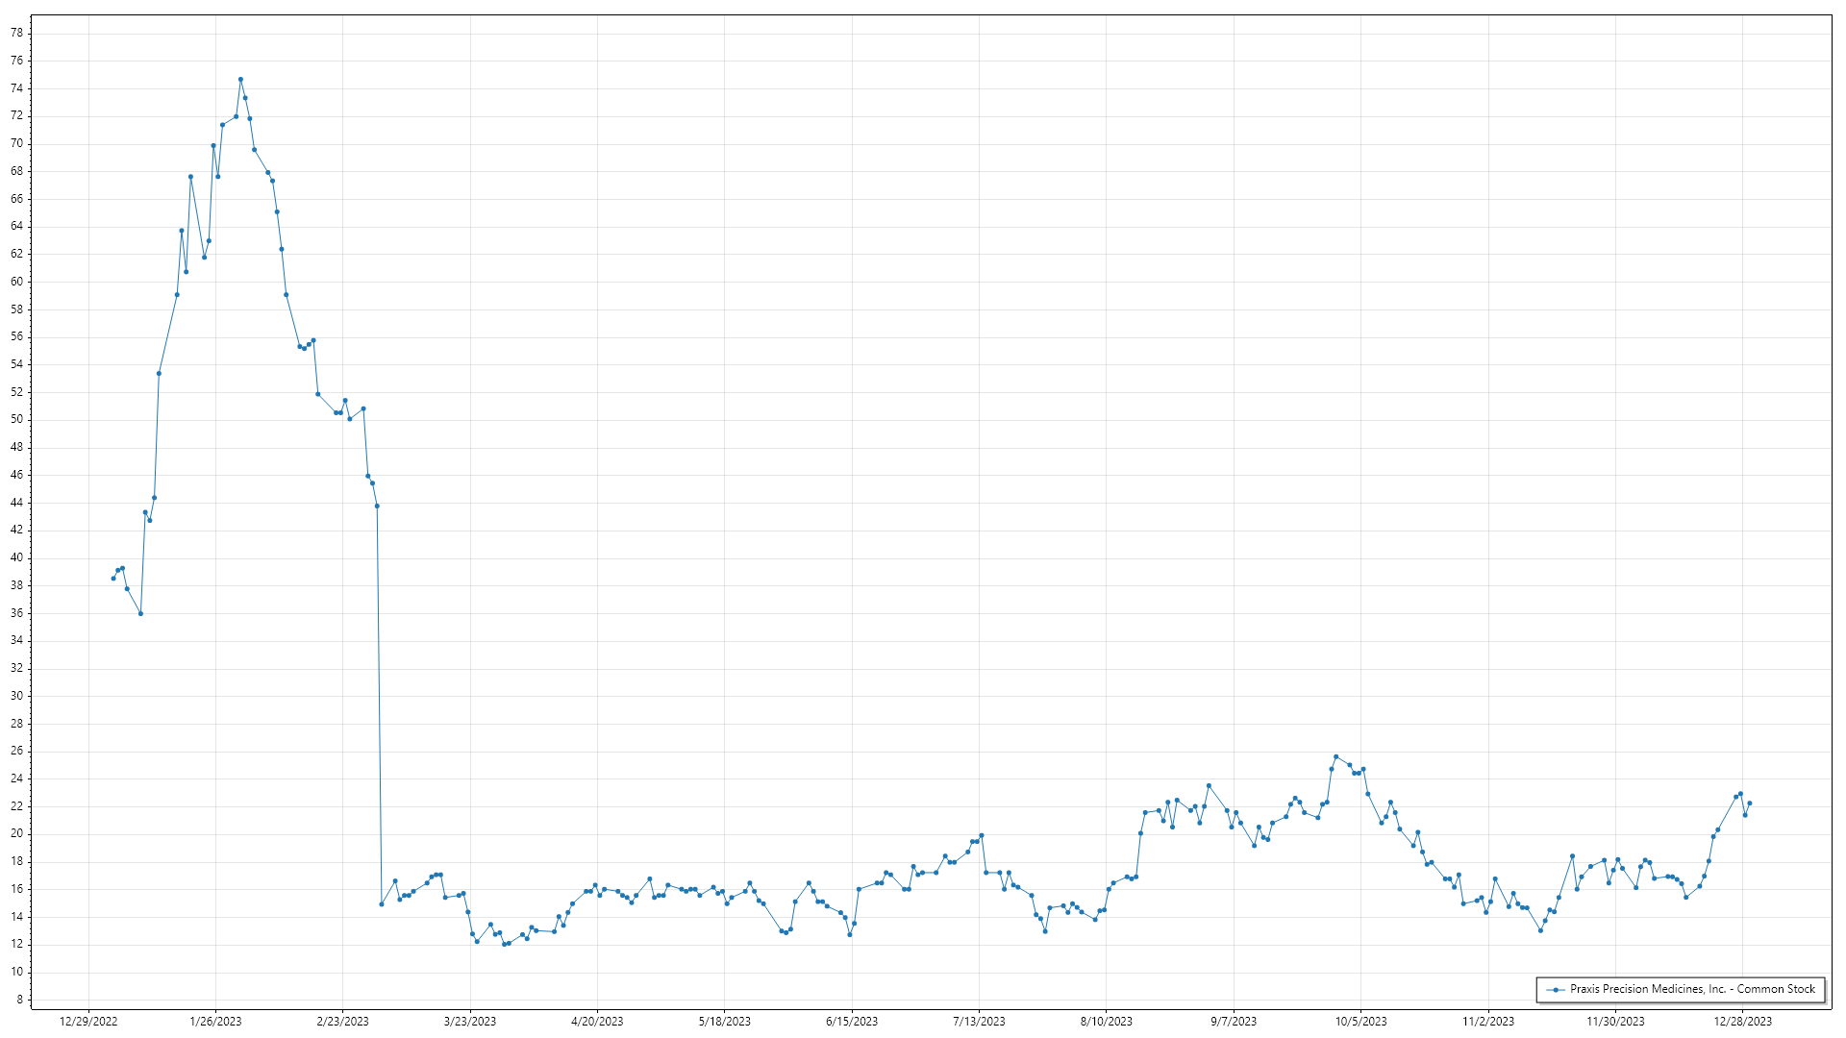Click the 1/26/2023 x-axis date label
This screenshot has height=1038, width=1846.
[x=215, y=1021]
